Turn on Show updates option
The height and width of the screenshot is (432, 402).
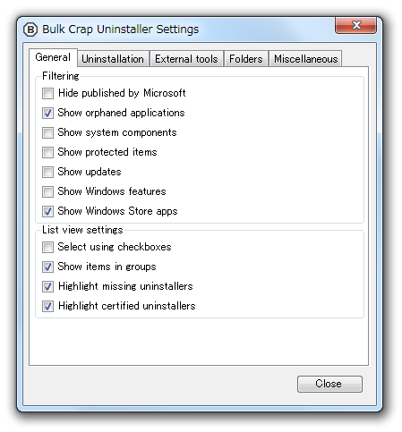pyautogui.click(x=47, y=172)
